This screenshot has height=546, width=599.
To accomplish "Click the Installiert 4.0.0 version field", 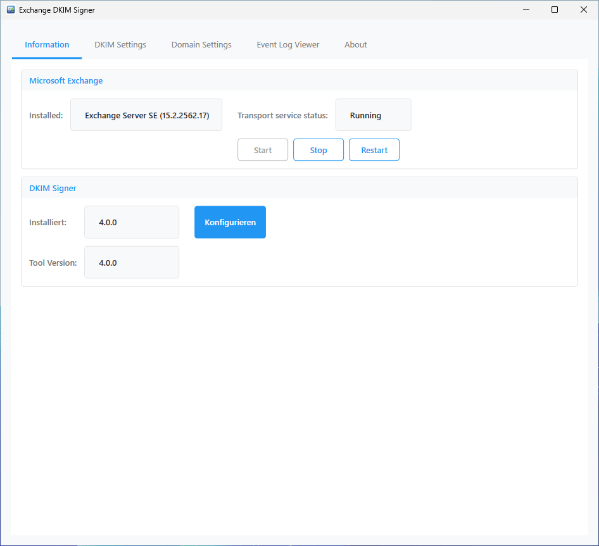I will pyautogui.click(x=131, y=222).
